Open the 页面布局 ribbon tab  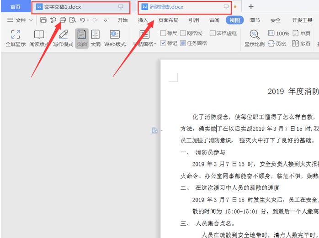[169, 20]
